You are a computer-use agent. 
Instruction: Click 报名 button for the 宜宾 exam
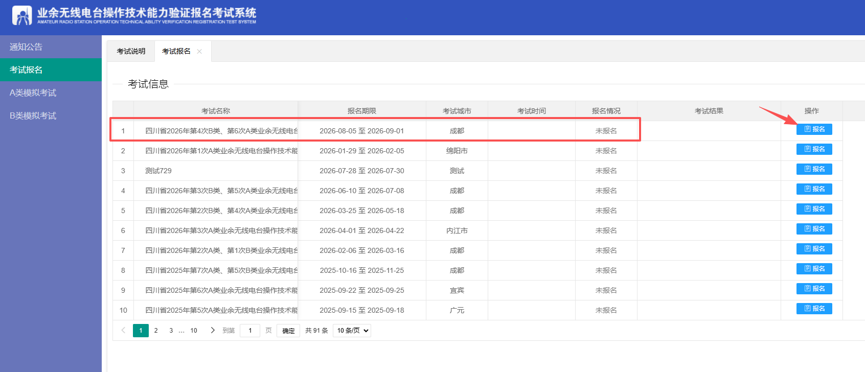click(814, 289)
